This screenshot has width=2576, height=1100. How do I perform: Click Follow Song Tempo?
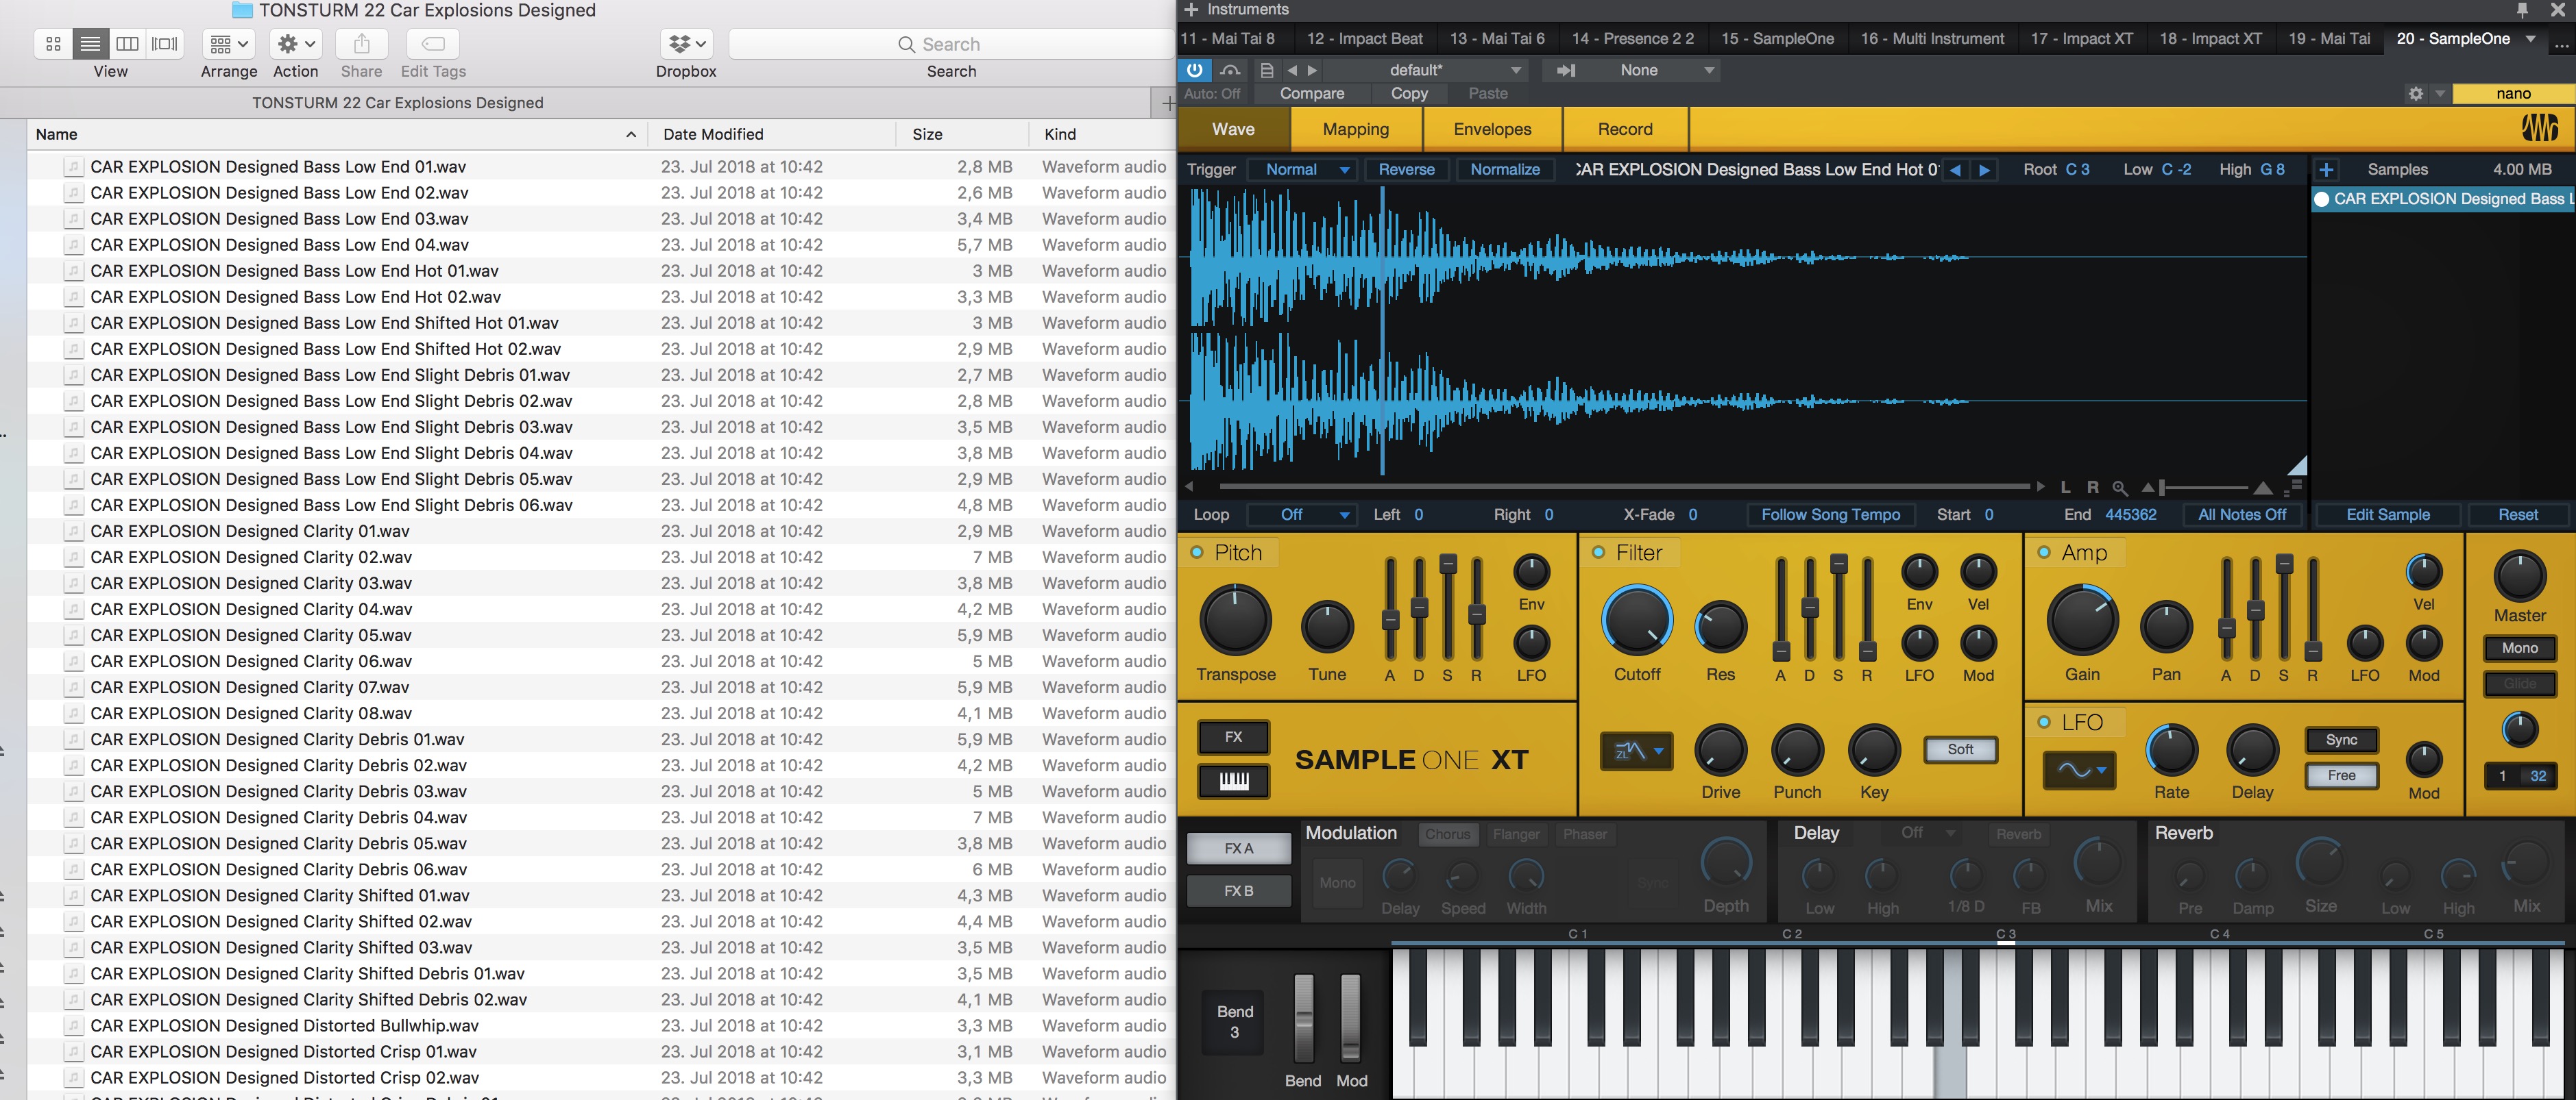(1830, 514)
